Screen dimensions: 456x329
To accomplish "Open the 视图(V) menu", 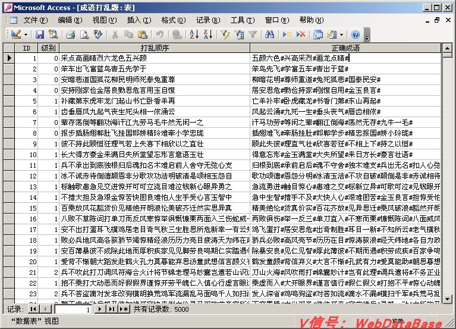I will click(105, 20).
